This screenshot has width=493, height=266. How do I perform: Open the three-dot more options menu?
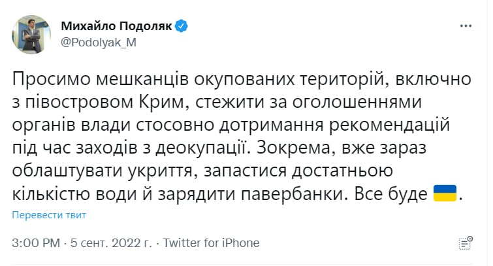pos(466,25)
